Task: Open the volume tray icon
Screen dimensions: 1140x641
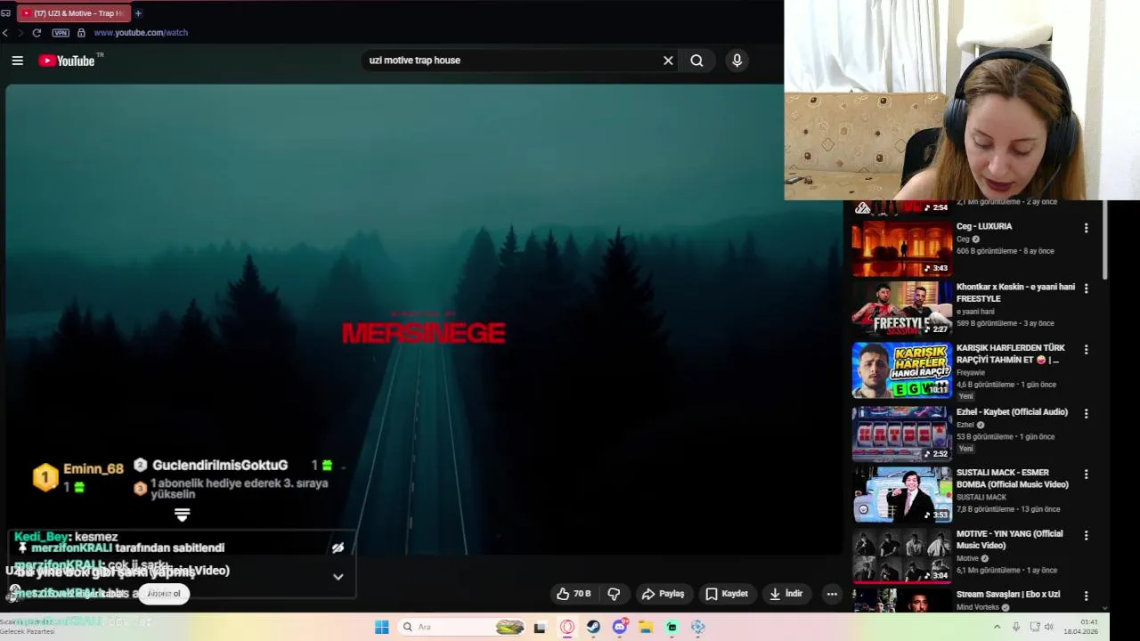Action: [x=1048, y=627]
